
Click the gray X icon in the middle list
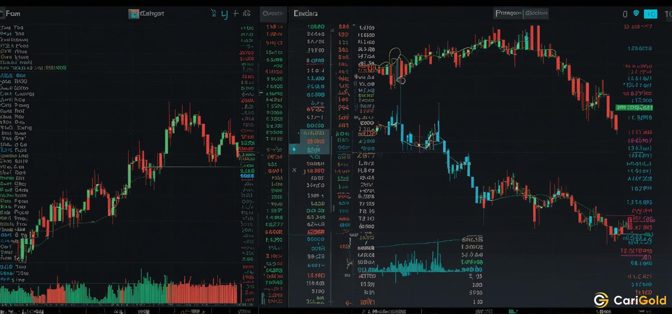(294, 170)
